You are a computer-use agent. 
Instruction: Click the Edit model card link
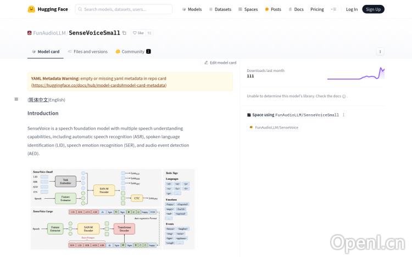coord(220,63)
